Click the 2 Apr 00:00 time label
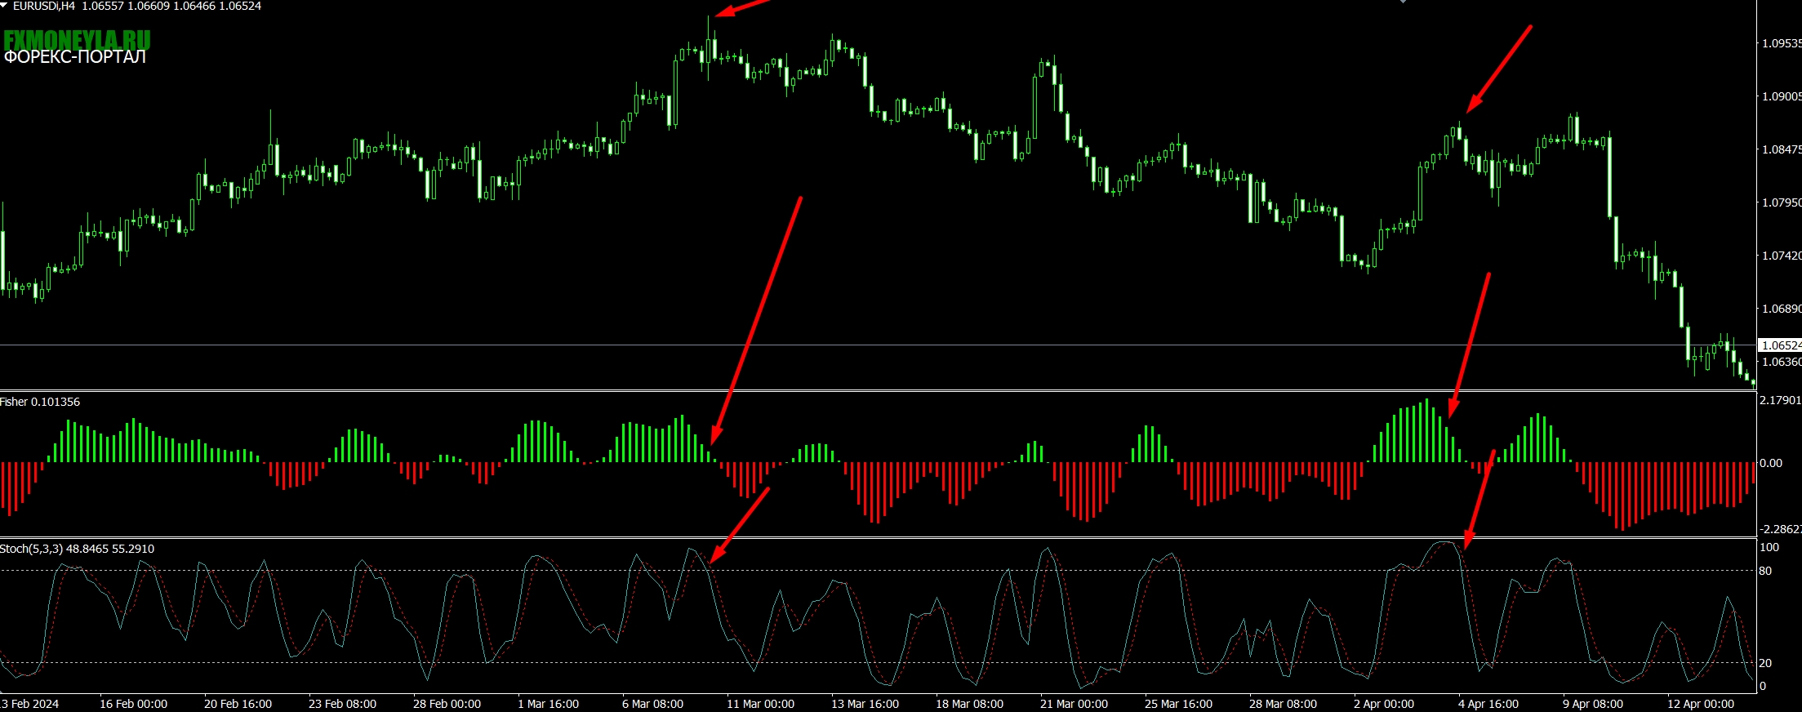 click(1384, 704)
